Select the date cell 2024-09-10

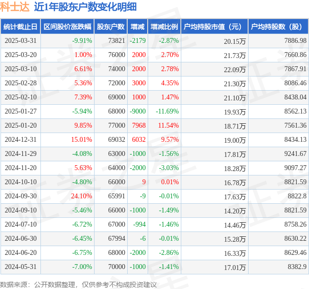pos(20,210)
